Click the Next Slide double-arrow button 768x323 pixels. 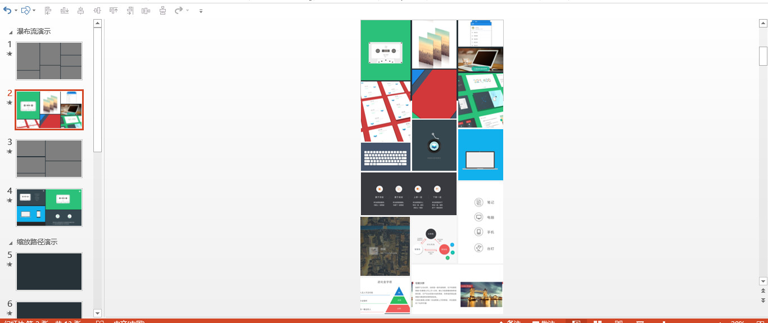pyautogui.click(x=763, y=301)
